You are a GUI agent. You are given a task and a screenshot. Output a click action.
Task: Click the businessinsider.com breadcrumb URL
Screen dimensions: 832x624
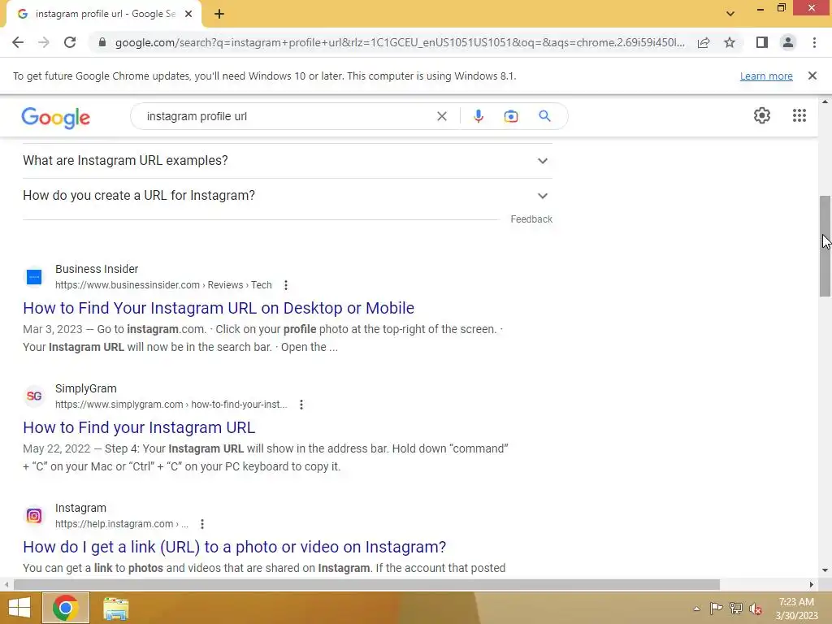click(163, 285)
